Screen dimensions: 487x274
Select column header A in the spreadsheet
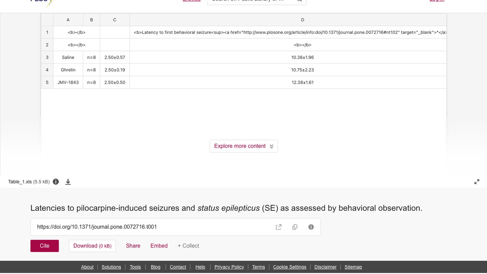click(68, 20)
